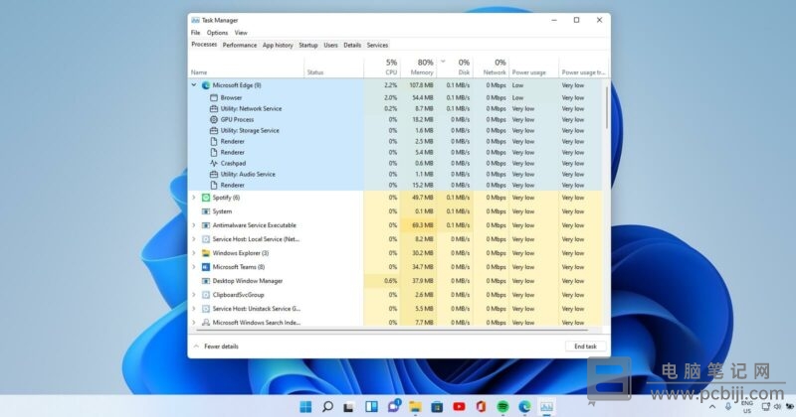This screenshot has height=417, width=796.
Task: Select the Crashpad process row
Action: point(395,163)
